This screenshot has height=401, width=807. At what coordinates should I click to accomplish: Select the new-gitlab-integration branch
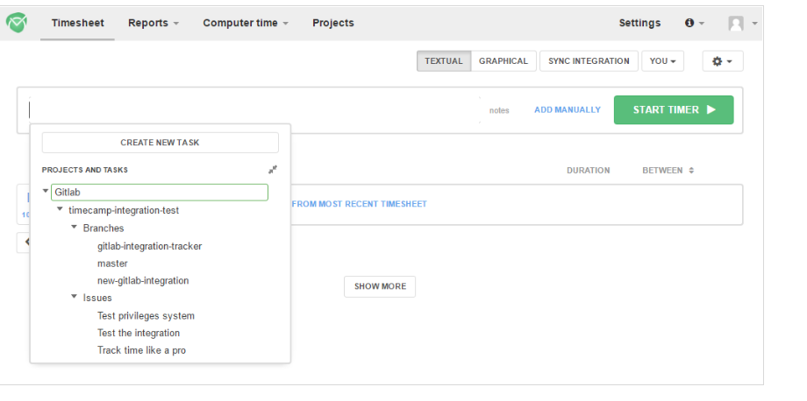143,281
